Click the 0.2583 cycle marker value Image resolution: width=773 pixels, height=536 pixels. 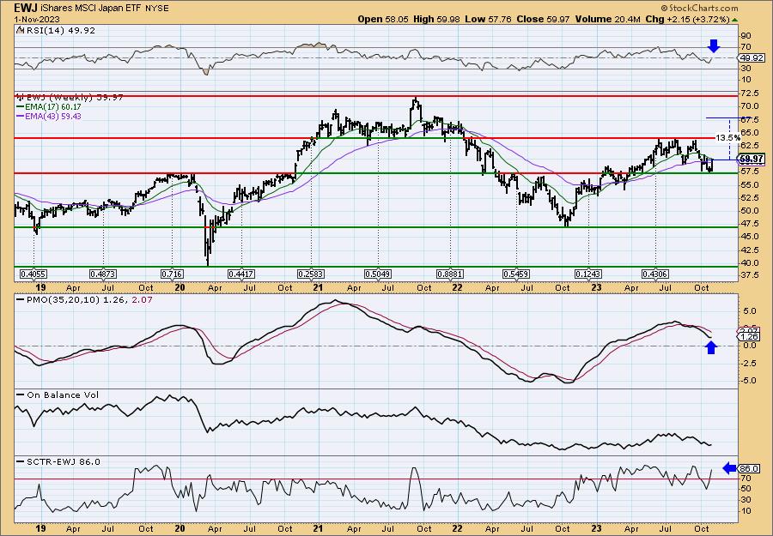click(311, 274)
